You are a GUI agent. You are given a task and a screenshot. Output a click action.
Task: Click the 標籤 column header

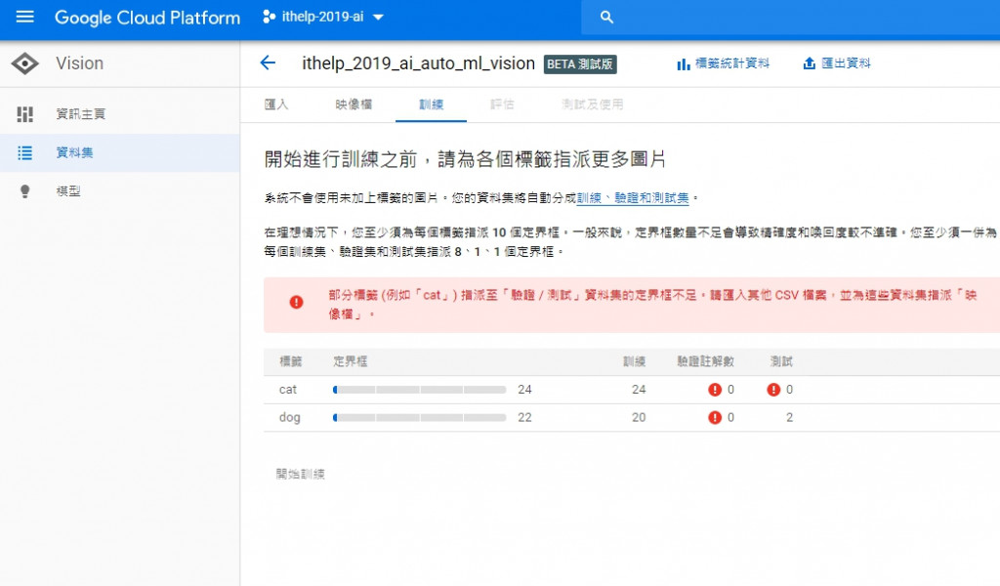pos(291,361)
